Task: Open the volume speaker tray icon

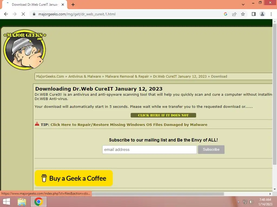Action: [252, 202]
